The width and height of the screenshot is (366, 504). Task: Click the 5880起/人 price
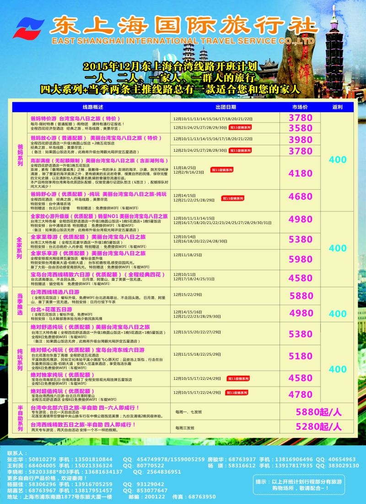click(318, 412)
